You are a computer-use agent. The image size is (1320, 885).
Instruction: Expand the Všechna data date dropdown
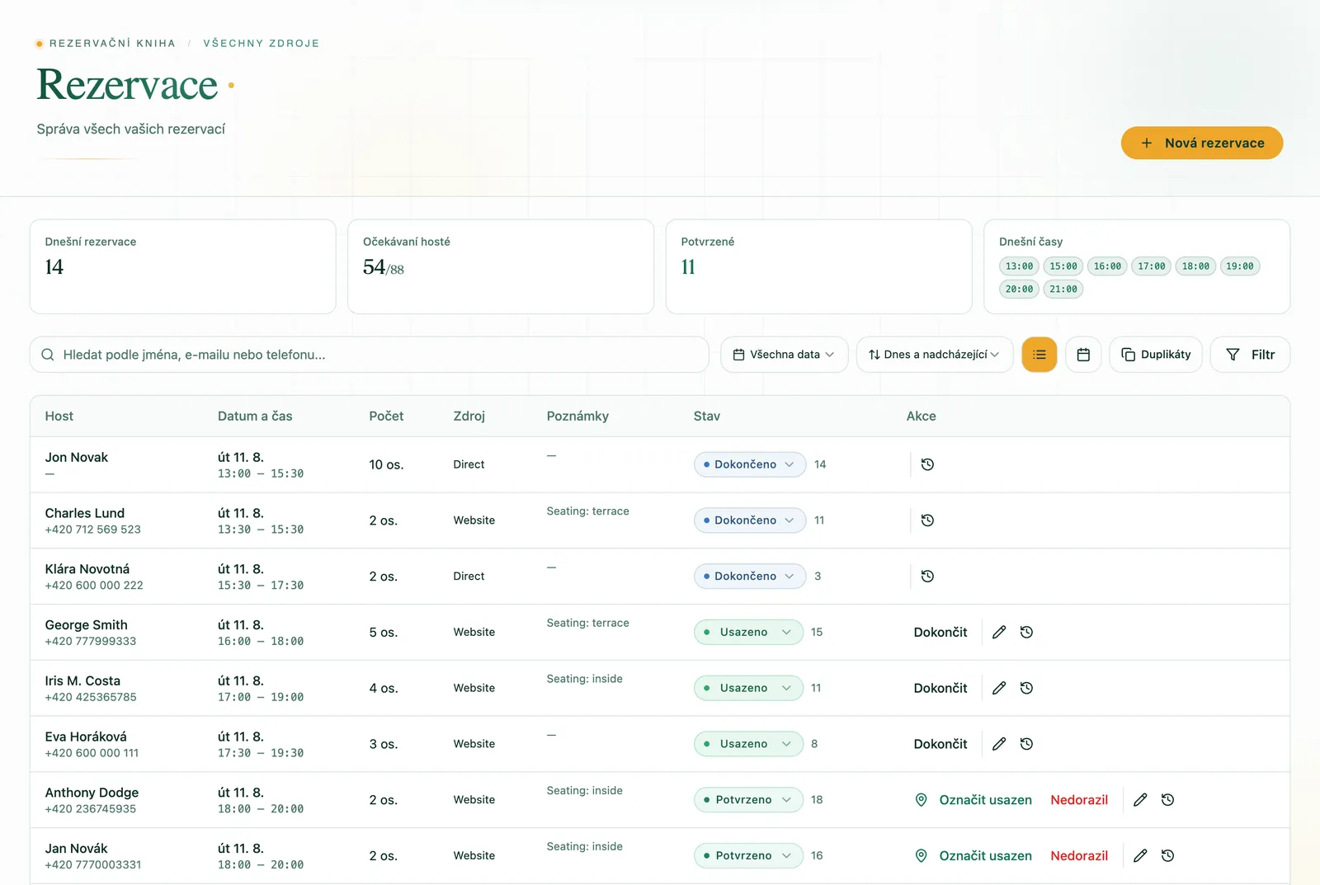[x=785, y=355]
